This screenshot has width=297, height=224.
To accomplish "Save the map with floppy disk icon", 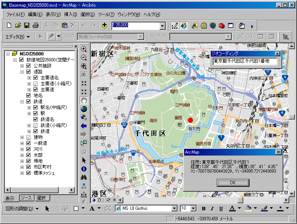I will pos(26,25).
